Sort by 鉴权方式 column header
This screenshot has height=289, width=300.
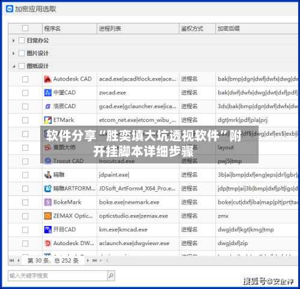coord(197,28)
